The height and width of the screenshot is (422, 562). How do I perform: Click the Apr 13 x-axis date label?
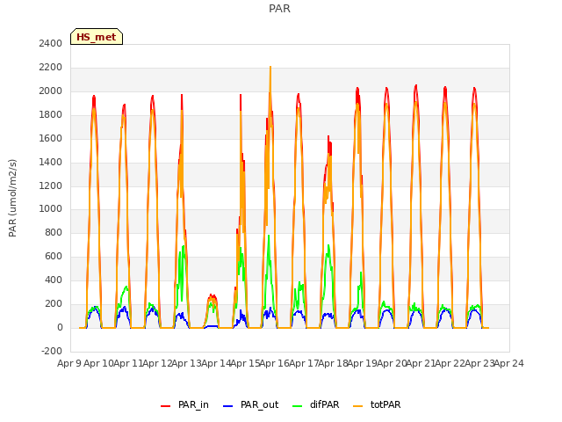coord(186,363)
